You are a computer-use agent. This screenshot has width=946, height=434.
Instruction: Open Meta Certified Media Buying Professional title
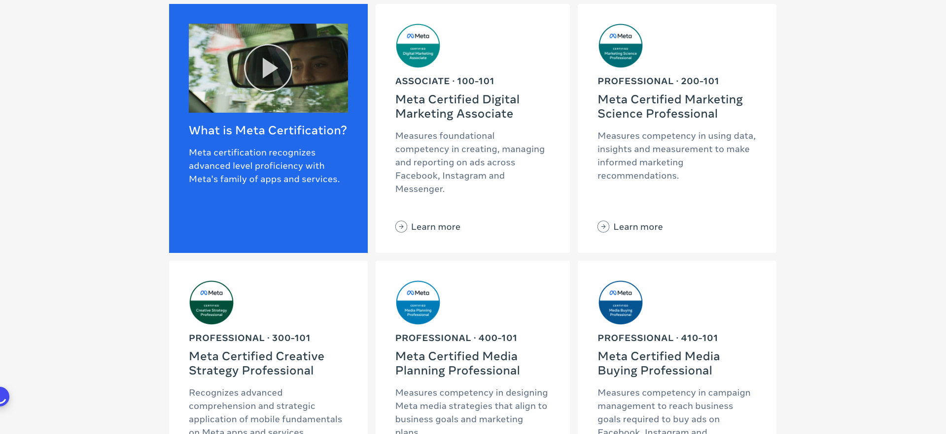tap(659, 363)
